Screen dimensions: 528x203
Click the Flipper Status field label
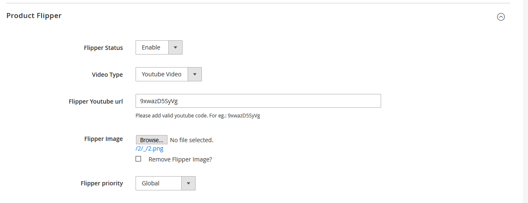103,48
